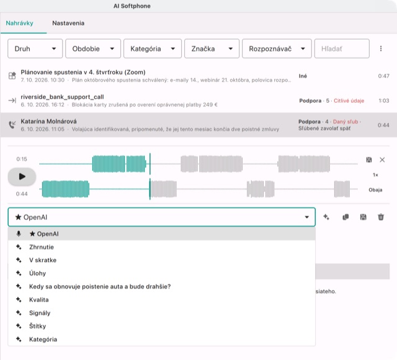Toggle playback speed 1x
Viewport: 397px width, 360px height.
pos(375,175)
